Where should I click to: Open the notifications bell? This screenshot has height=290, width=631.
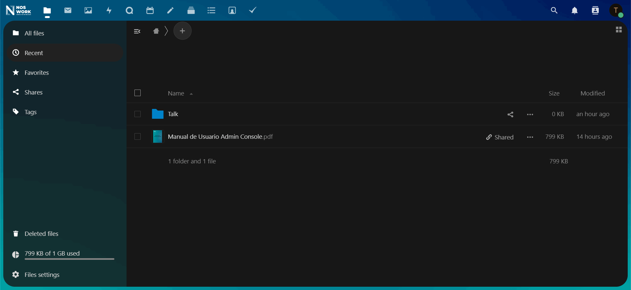pyautogui.click(x=574, y=10)
